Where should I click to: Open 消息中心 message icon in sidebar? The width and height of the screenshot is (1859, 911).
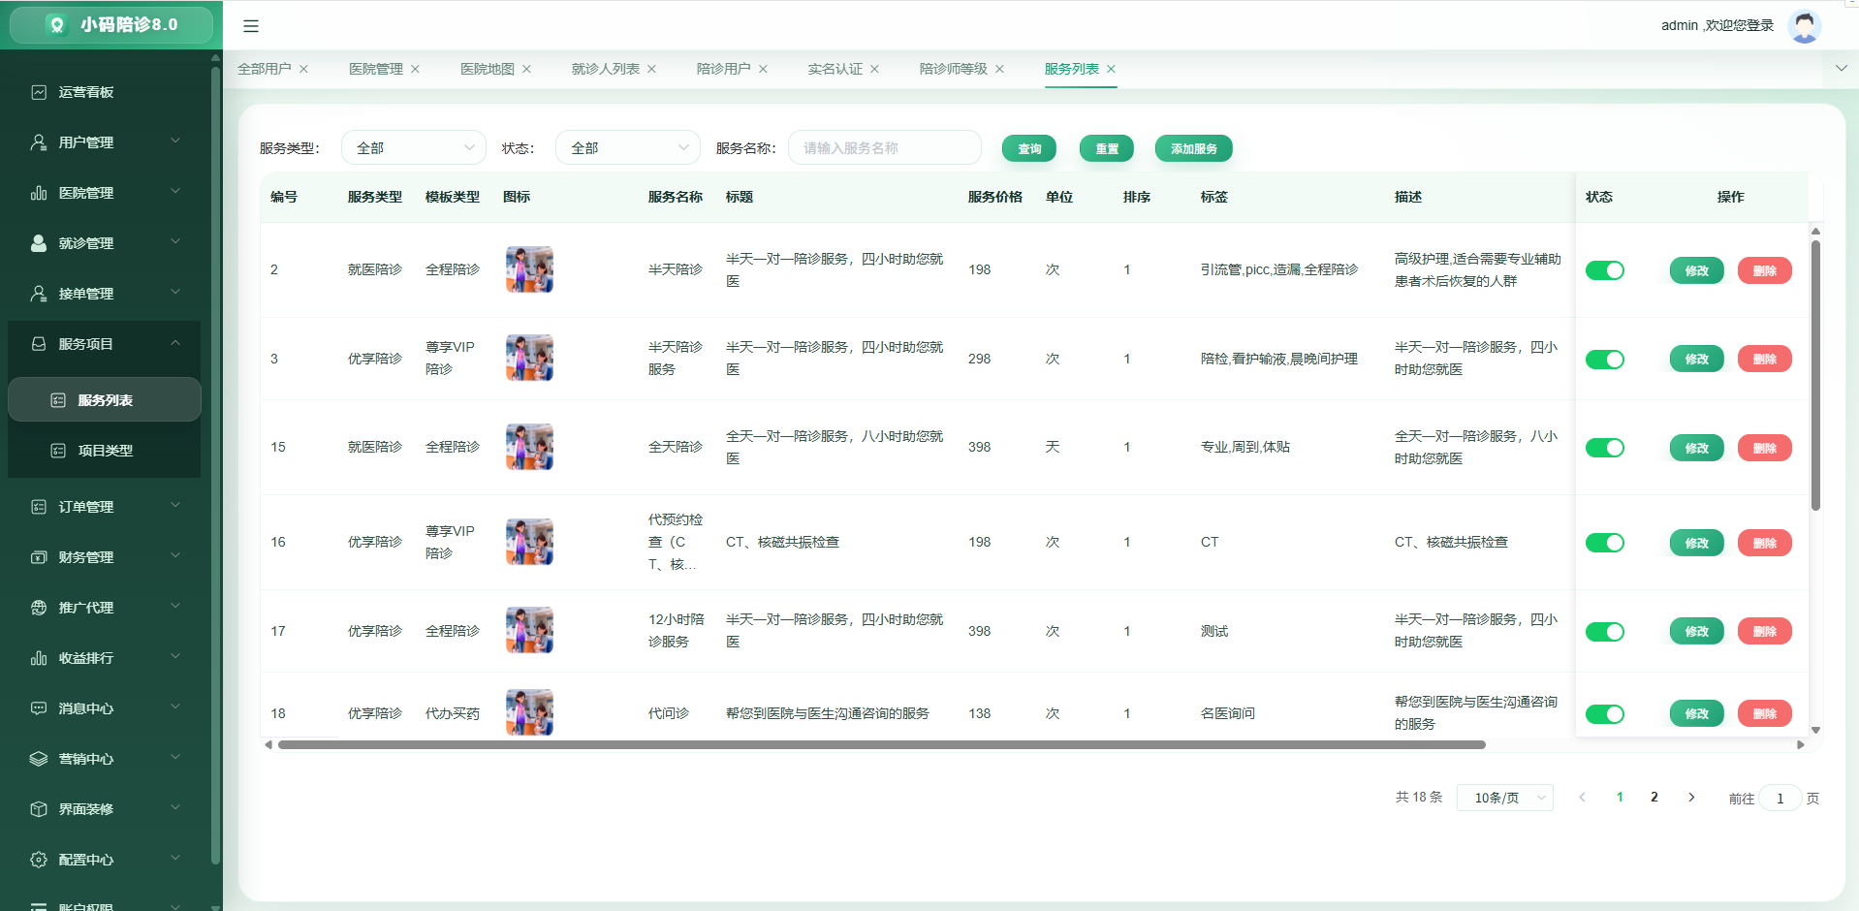[x=39, y=708]
